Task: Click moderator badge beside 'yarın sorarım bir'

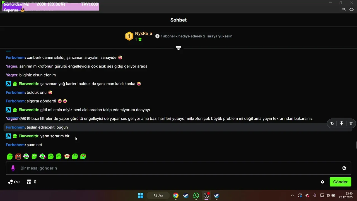Action: click(8, 136)
